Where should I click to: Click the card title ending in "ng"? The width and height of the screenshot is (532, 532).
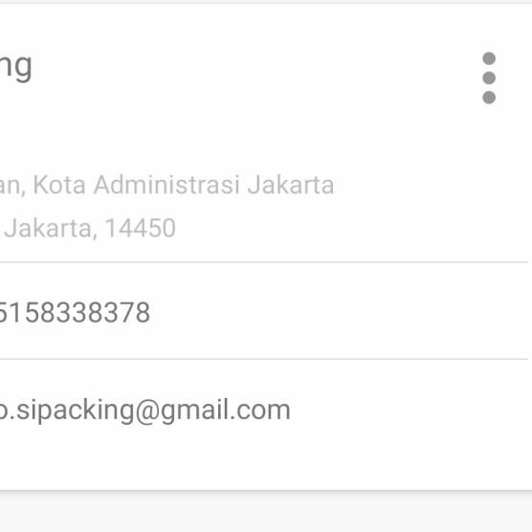coord(16,67)
